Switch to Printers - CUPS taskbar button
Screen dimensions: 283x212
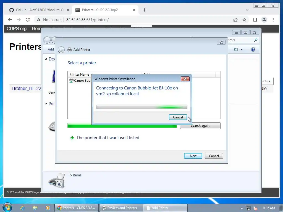tap(77, 208)
